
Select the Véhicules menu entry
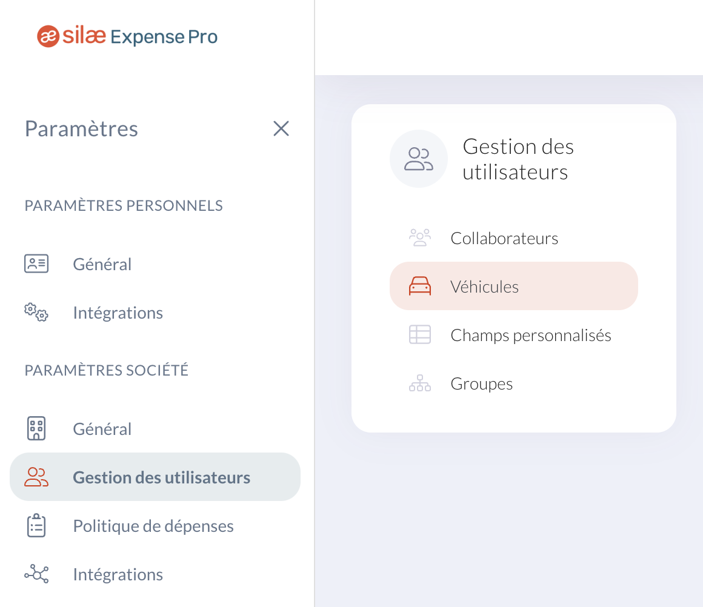click(514, 286)
